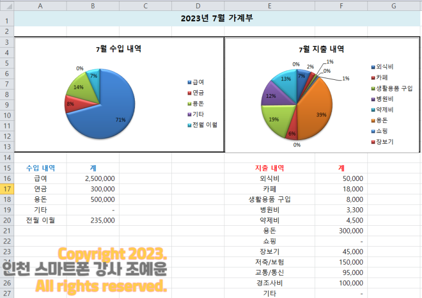Viewport: 422px width, 298px height.
Task: Select the cell showing 45,000
Action: [341, 252]
